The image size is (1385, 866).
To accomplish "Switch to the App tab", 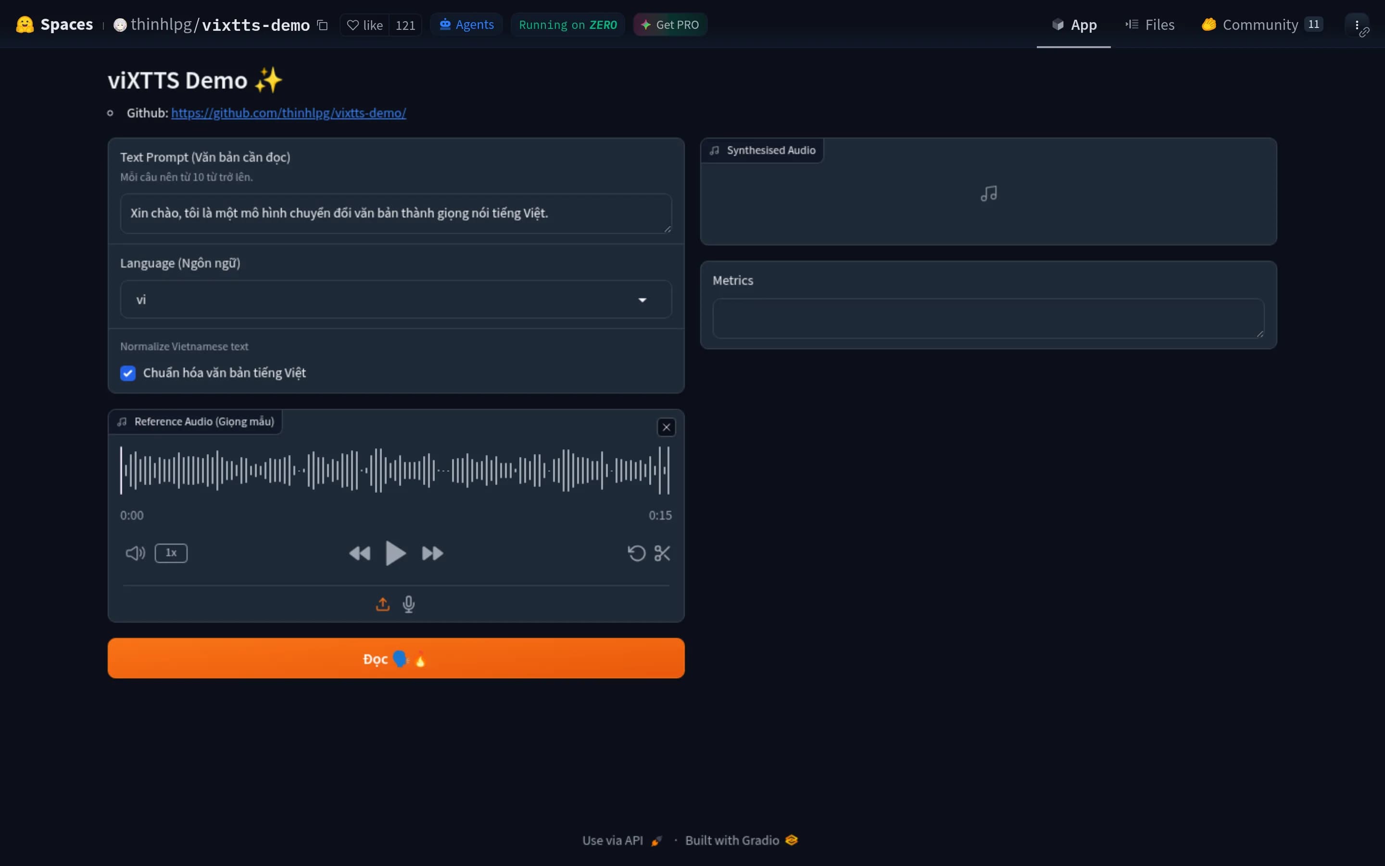I will tap(1074, 25).
